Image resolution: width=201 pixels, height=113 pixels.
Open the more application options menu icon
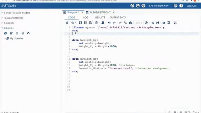coord(176,6)
